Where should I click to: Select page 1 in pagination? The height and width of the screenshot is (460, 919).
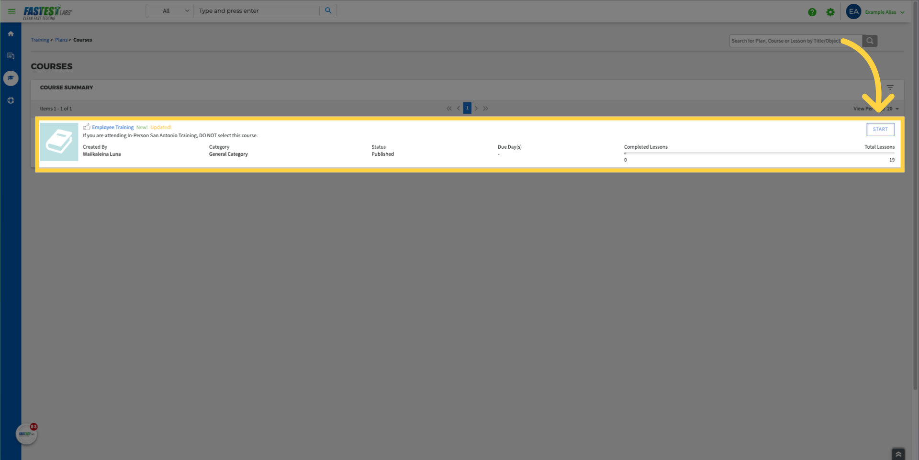tap(467, 108)
